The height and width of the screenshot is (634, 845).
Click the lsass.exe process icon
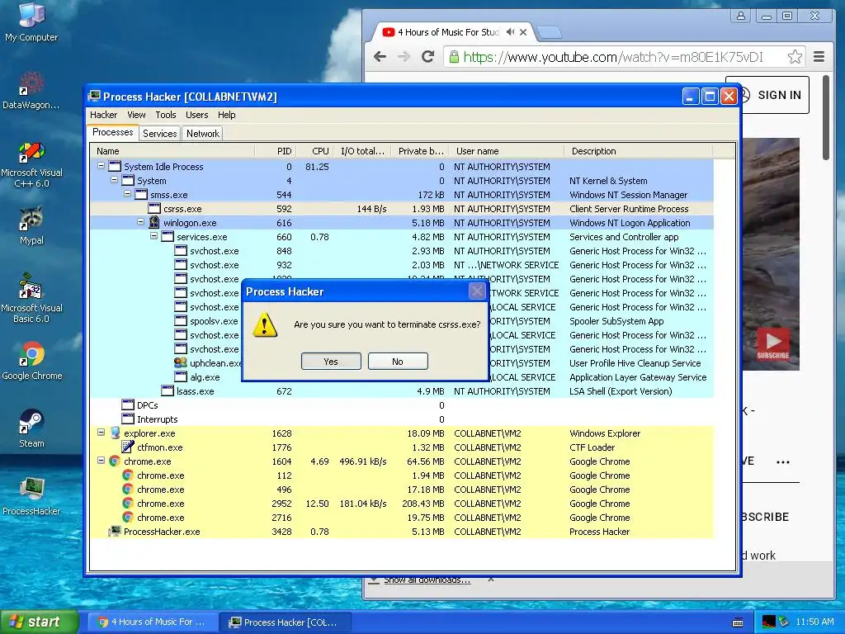(x=168, y=390)
